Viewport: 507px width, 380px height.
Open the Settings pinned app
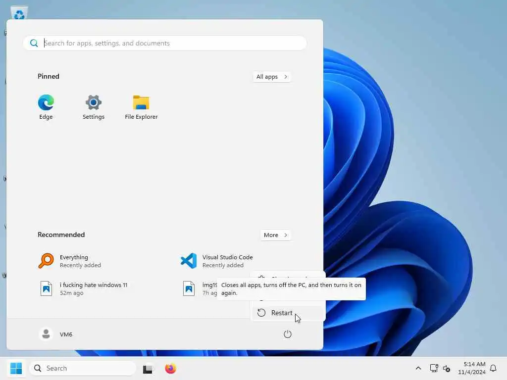pyautogui.click(x=94, y=107)
